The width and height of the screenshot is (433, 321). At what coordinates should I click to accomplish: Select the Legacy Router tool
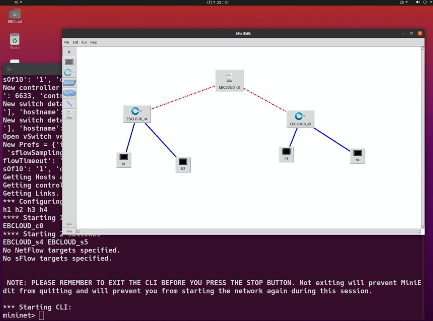69,93
